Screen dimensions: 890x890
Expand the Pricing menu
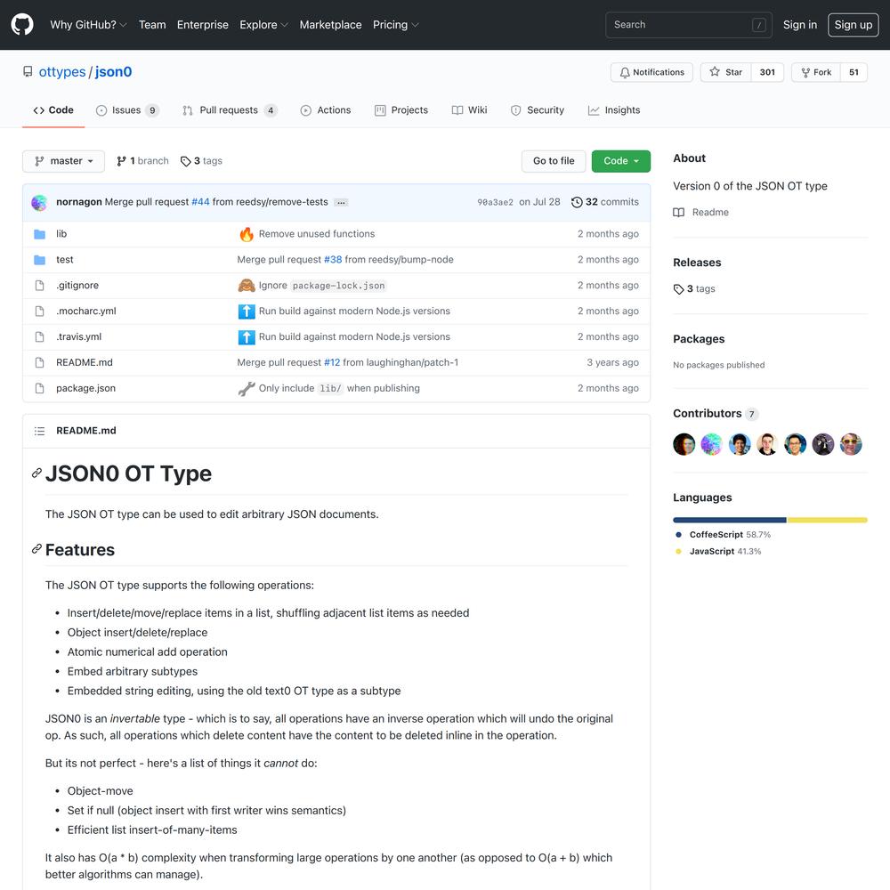pos(396,24)
